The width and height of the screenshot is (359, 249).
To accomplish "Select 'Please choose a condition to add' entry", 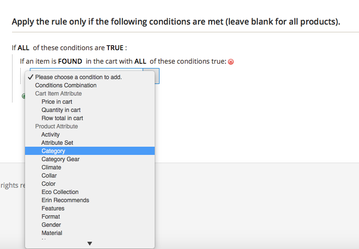I will click(78, 77).
